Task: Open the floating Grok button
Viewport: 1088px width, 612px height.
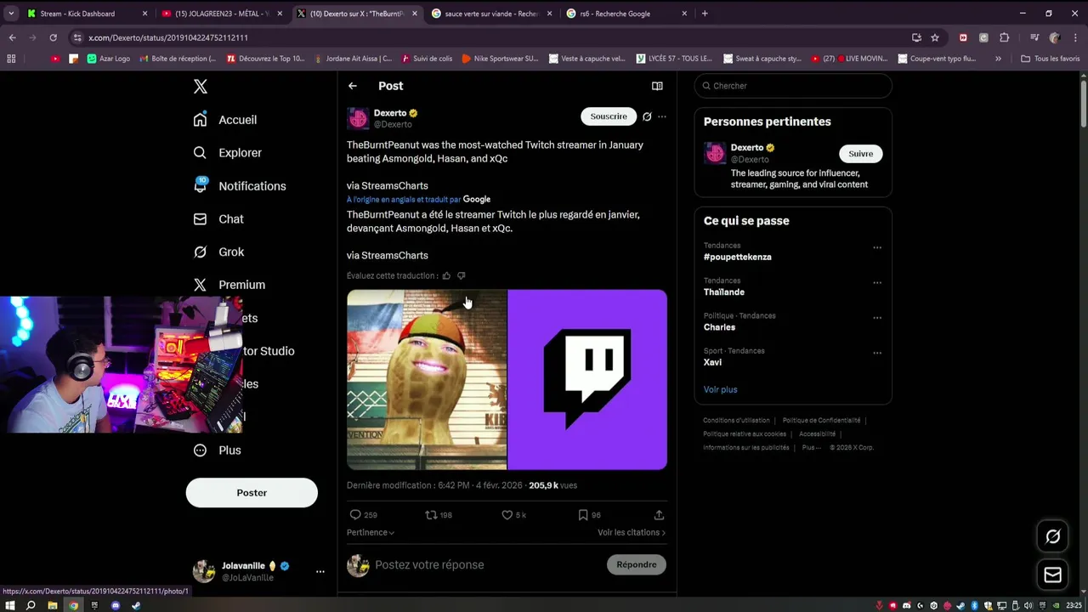Action: pyautogui.click(x=1053, y=536)
